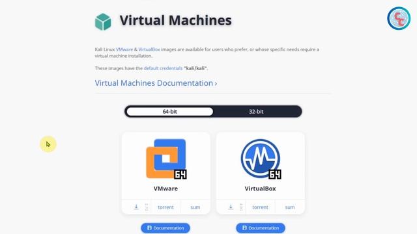Image resolution: width=417 pixels, height=234 pixels.
Task: Open the VMware torrent link
Action: coord(165,207)
